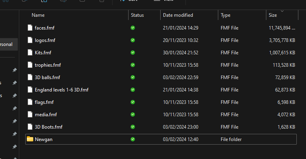
Task: Click the size value 3,705,778 KB
Action: click(282, 40)
